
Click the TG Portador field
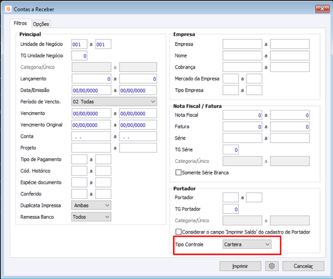pyautogui.click(x=230, y=209)
